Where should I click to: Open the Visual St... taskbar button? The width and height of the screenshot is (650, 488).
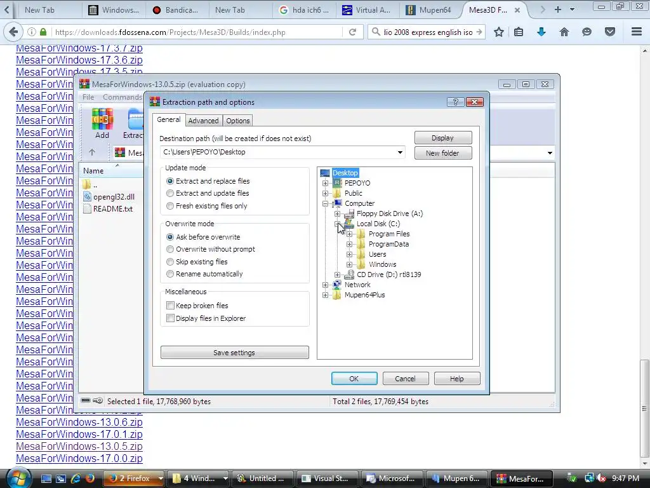(326, 478)
